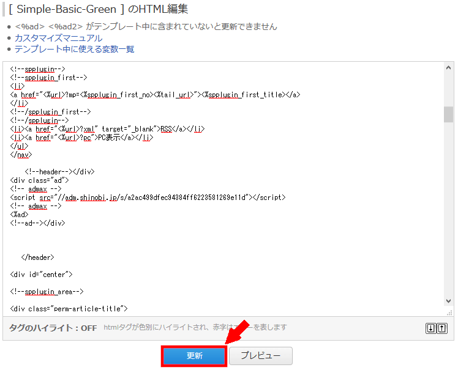Click the script src adm.shinobi.jp line

[148, 198]
